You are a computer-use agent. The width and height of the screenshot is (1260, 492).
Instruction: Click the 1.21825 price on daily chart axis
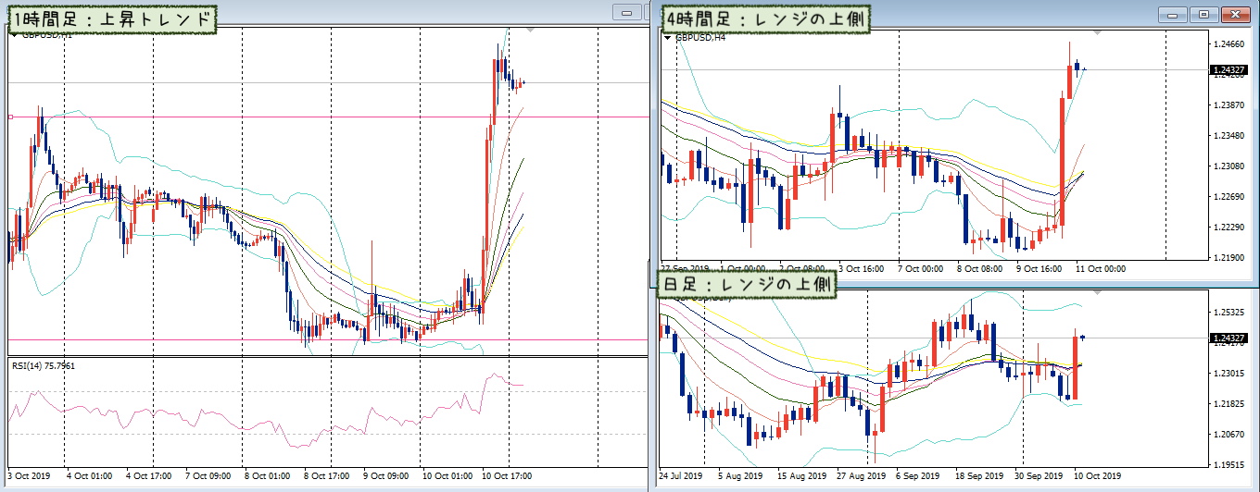(1228, 404)
